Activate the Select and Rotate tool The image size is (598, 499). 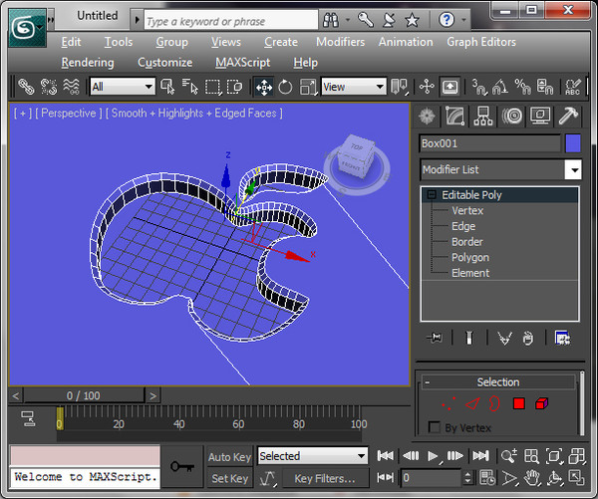(285, 87)
